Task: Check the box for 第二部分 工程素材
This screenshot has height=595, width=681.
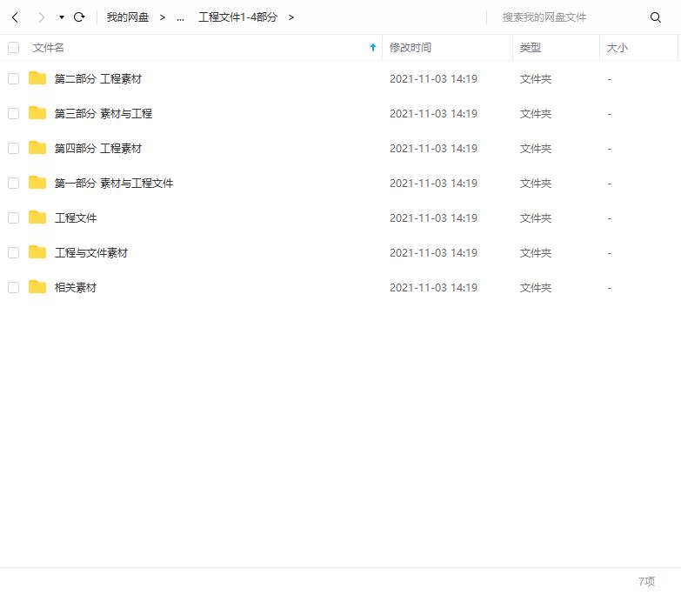Action: click(x=13, y=78)
